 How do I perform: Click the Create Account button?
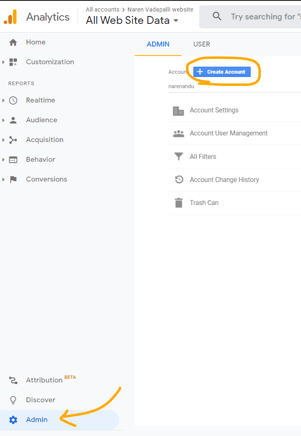222,72
